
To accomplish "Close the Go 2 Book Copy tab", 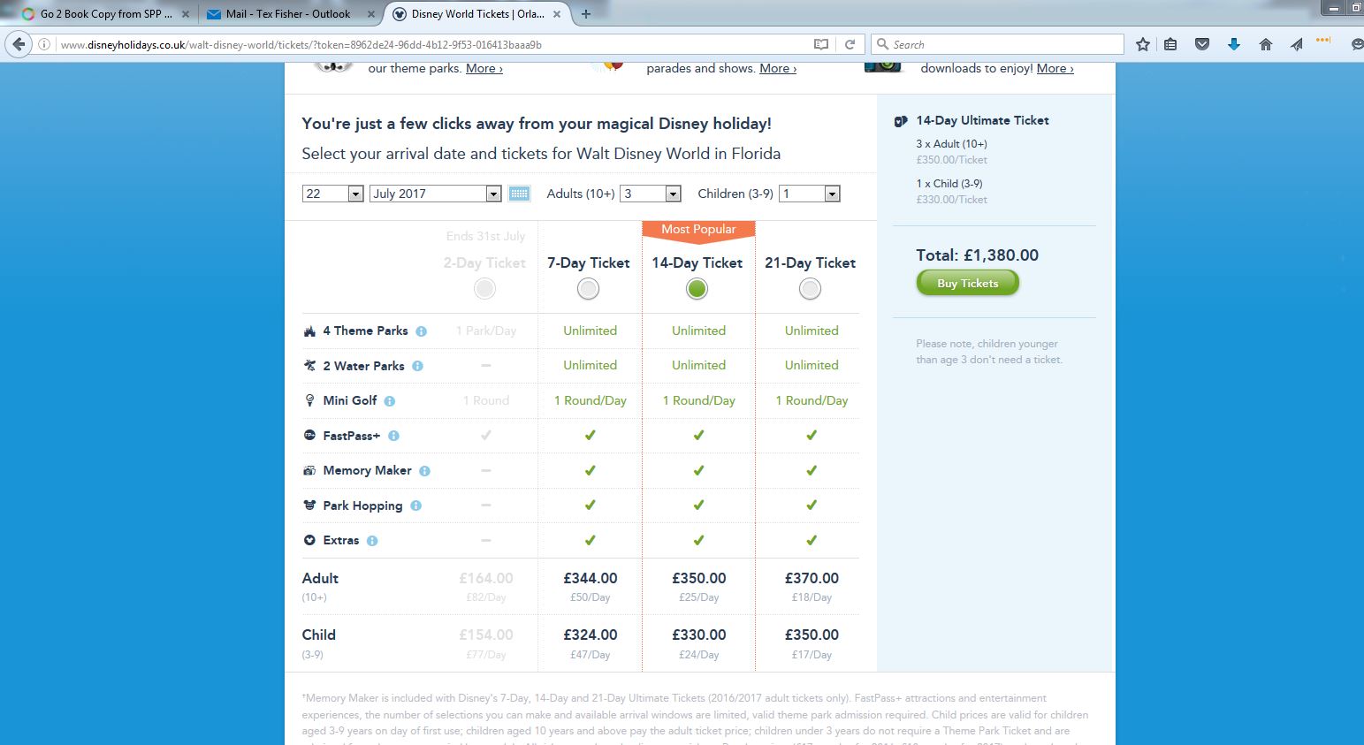I will pyautogui.click(x=185, y=14).
